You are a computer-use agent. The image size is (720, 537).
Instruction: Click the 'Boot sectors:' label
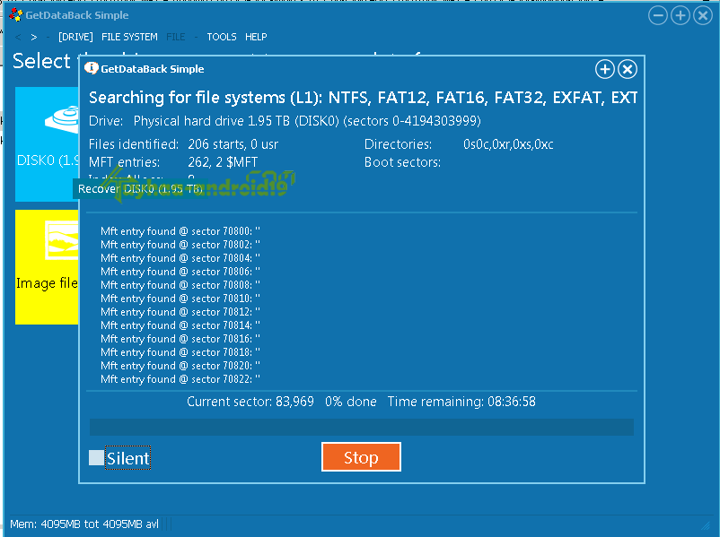[402, 162]
